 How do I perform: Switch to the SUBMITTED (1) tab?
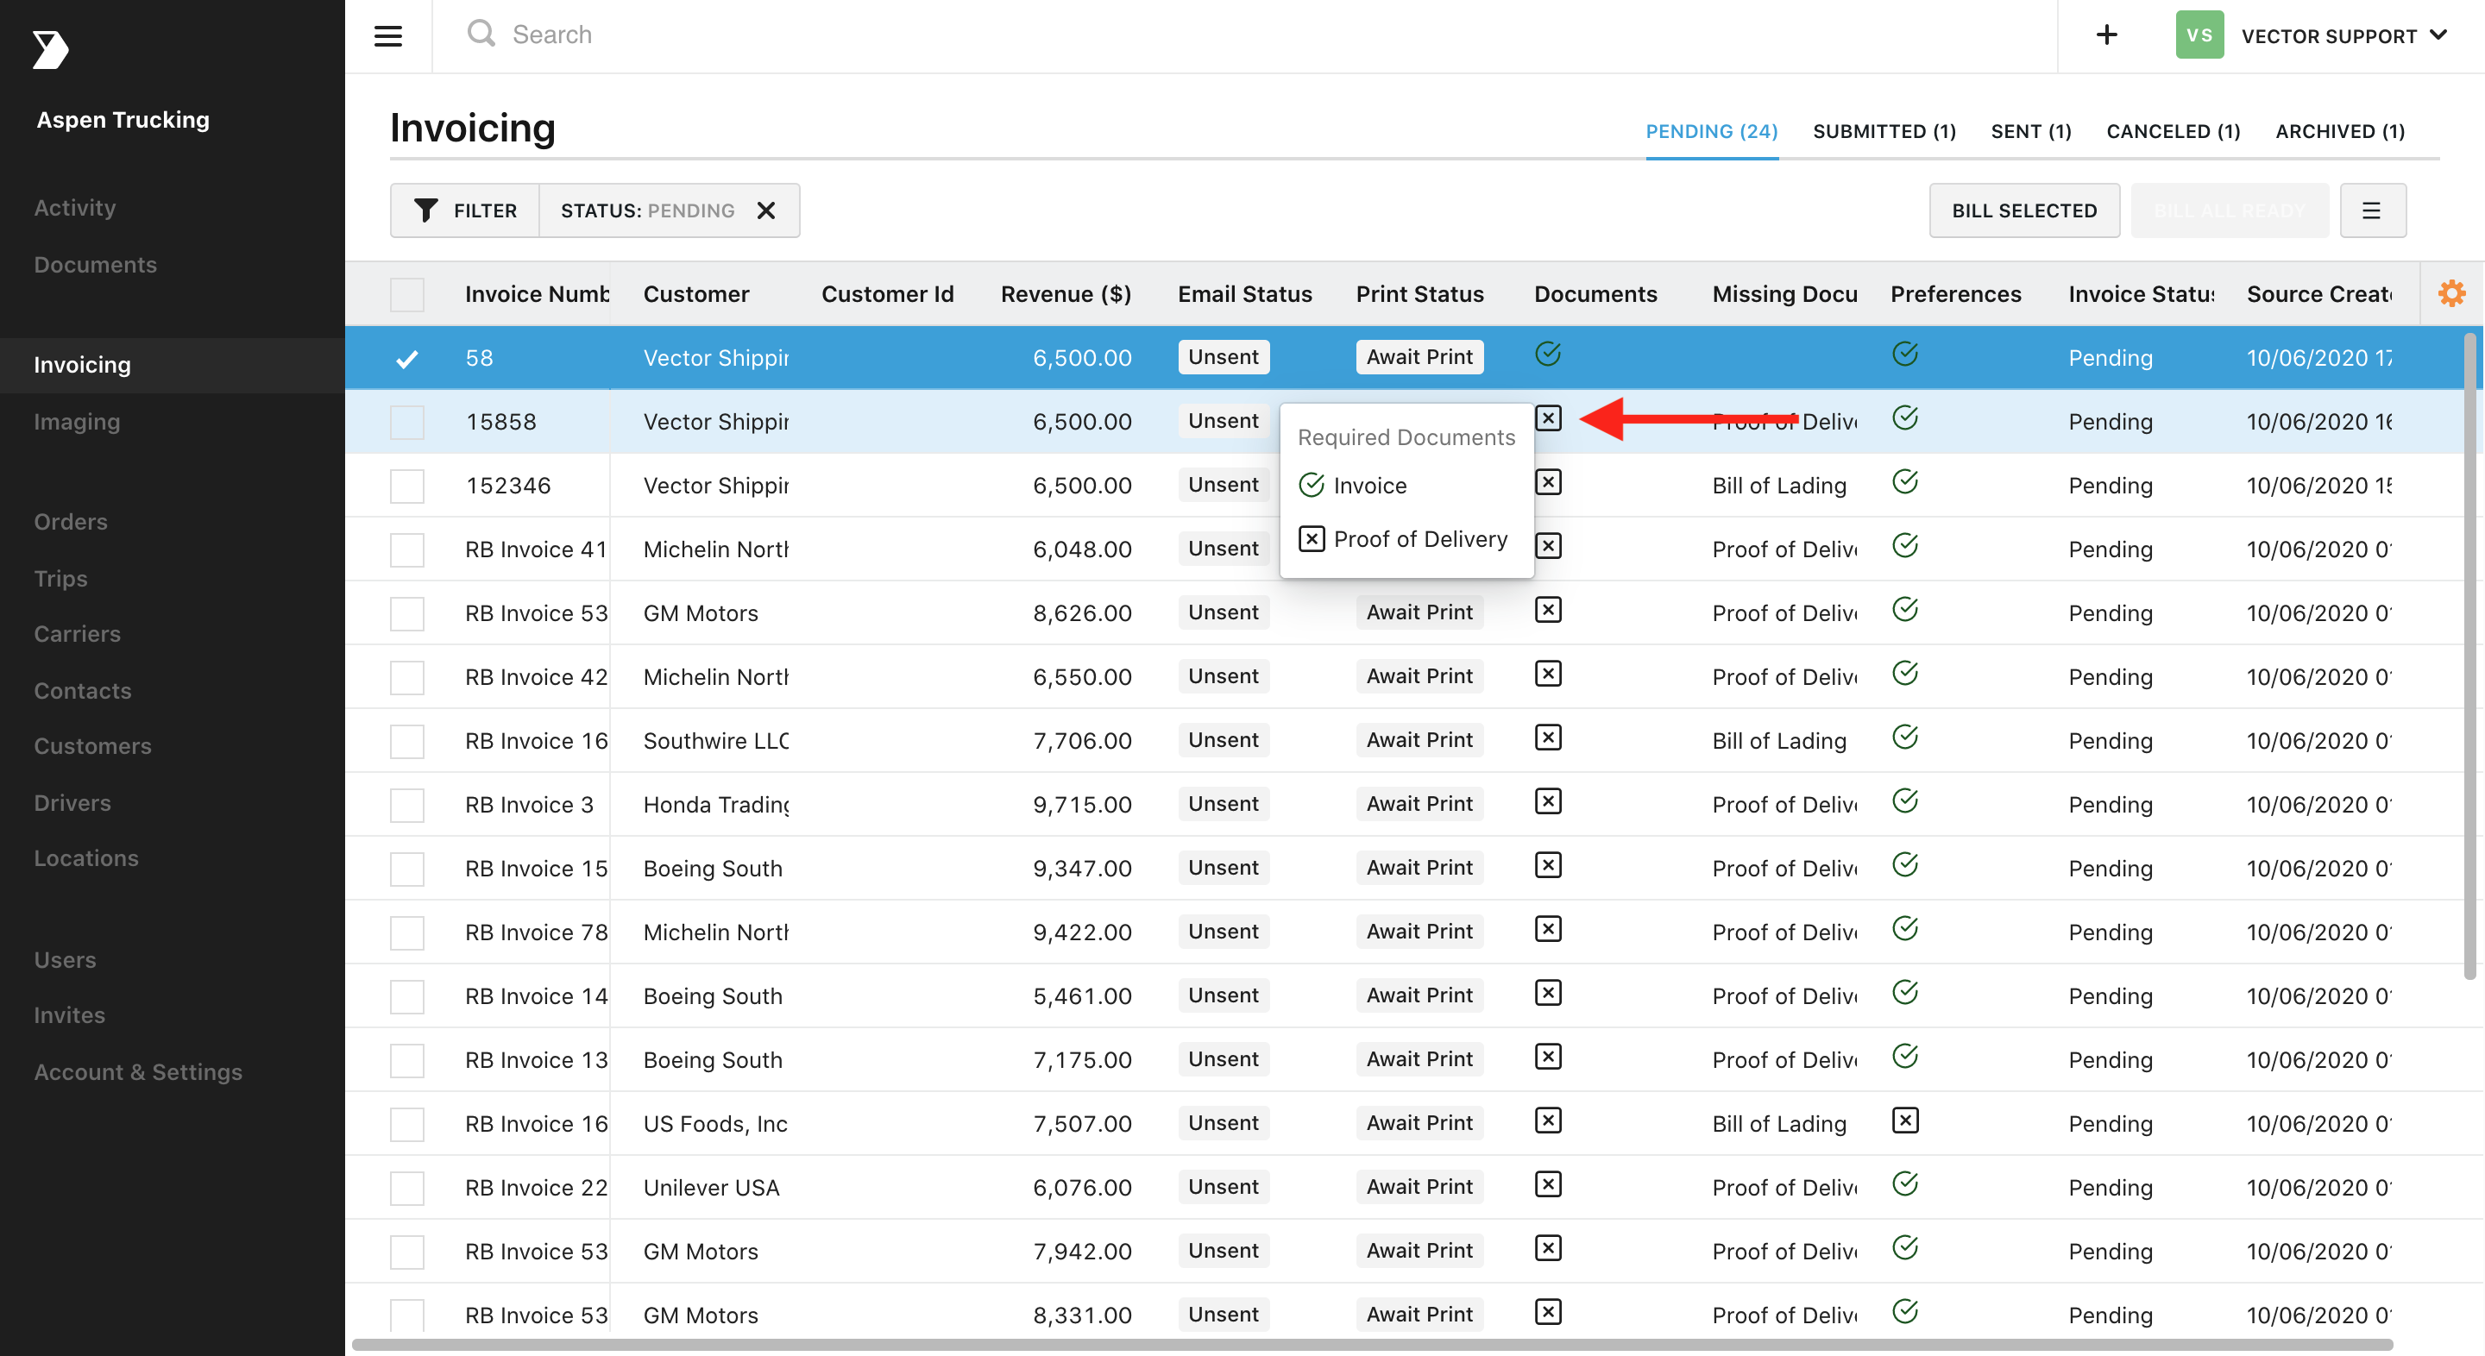[x=1884, y=132]
